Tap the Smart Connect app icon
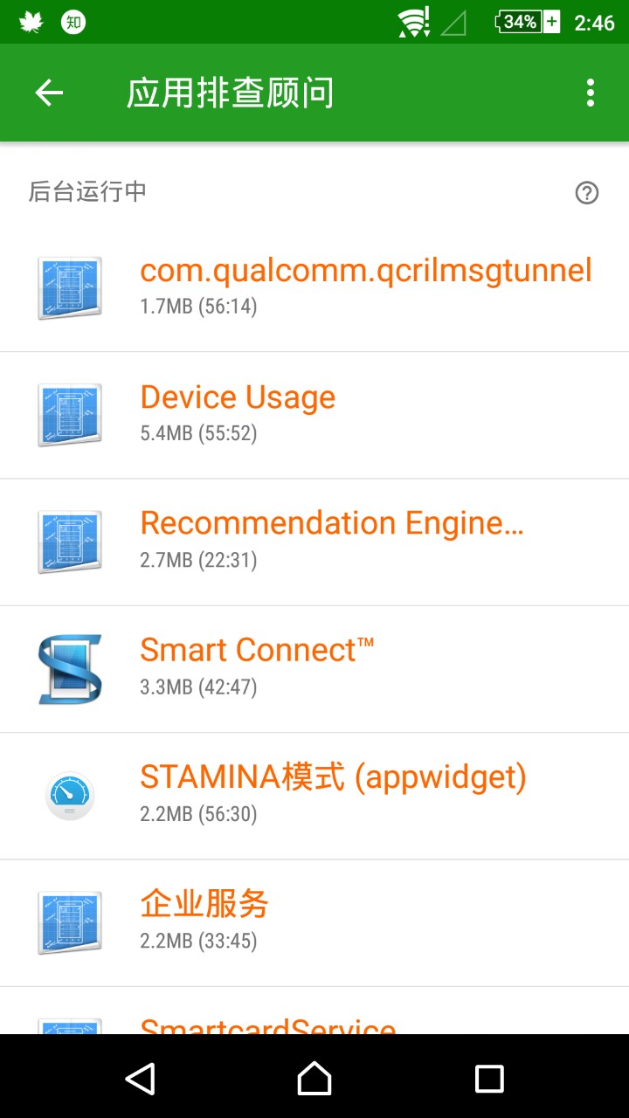Viewport: 629px width, 1118px height. [x=70, y=669]
